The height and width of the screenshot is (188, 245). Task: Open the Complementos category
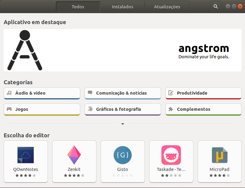(x=204, y=110)
